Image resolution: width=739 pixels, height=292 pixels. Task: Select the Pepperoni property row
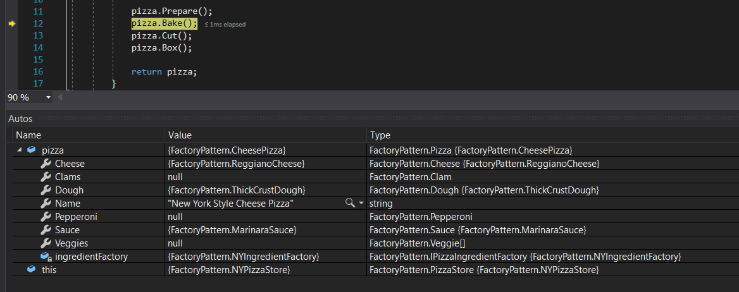[376, 217]
